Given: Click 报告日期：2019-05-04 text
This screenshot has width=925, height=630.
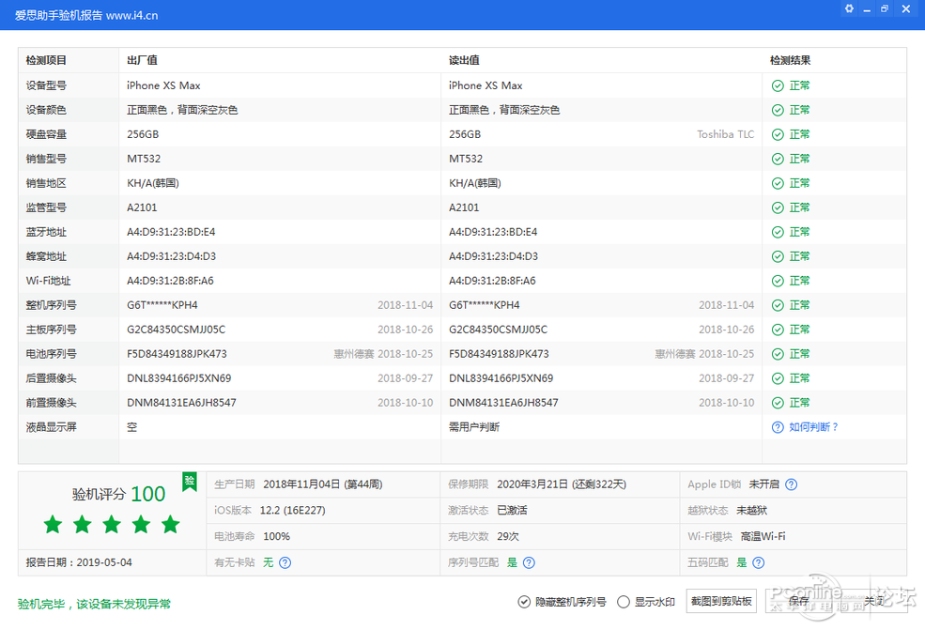Looking at the screenshot, I should [79, 562].
